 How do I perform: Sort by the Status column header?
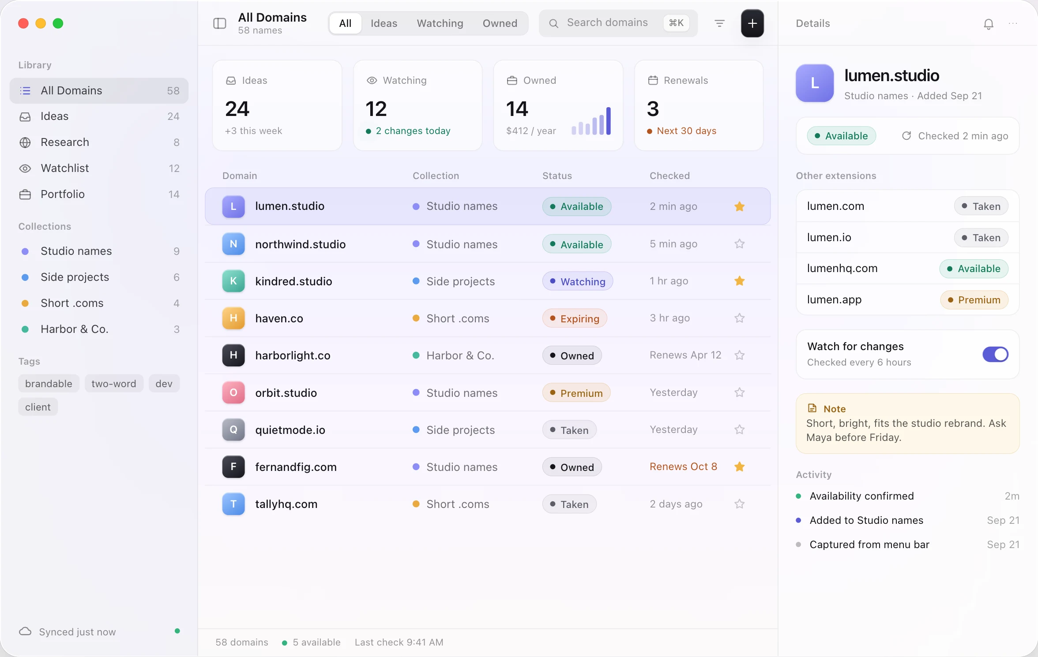[x=557, y=176]
